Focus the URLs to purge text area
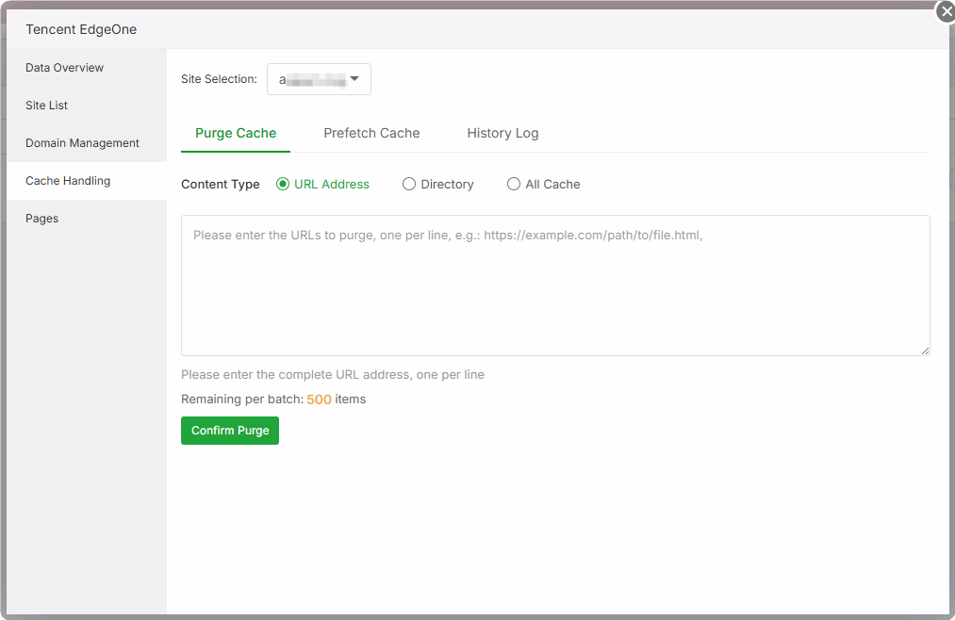This screenshot has height=620, width=955. 555,286
